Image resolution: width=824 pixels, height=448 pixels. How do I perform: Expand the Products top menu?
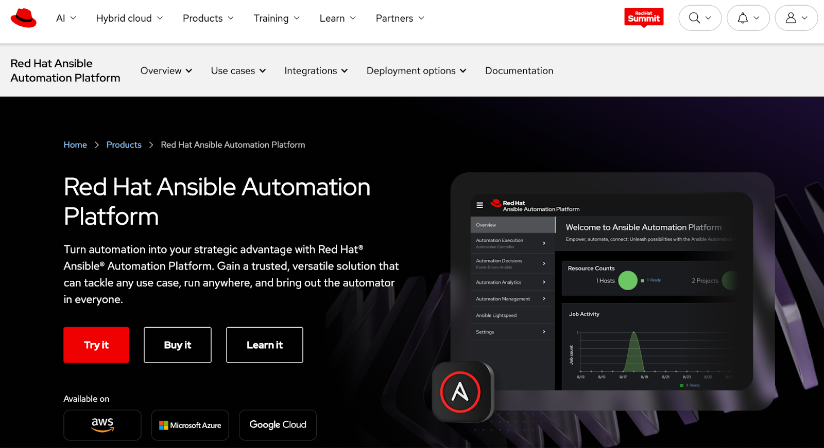208,18
